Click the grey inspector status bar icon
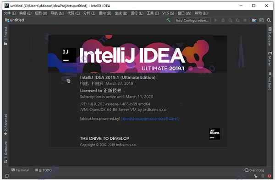 pos(263,176)
